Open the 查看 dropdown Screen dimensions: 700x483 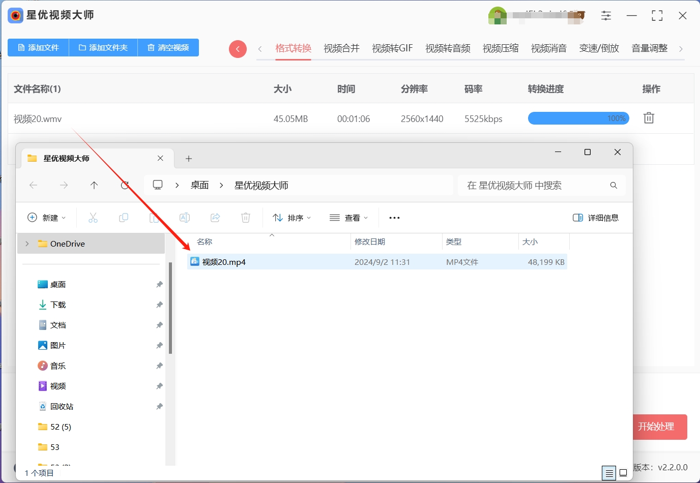(x=349, y=218)
